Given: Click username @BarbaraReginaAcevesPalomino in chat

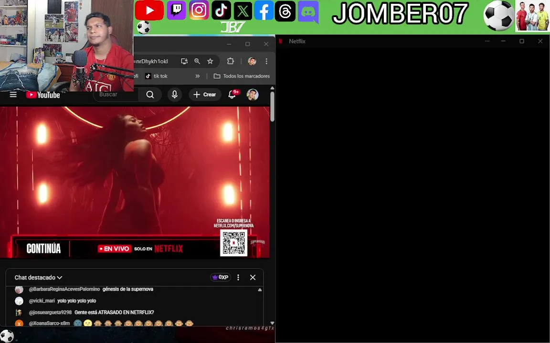Looking at the screenshot, I should tap(64, 289).
